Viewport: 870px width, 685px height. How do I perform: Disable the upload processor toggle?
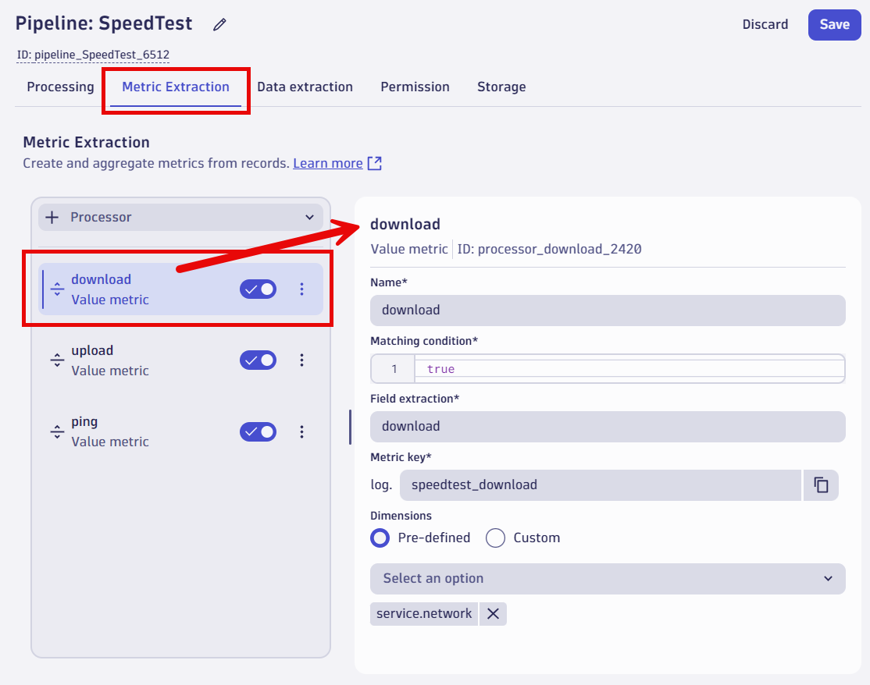tap(258, 360)
